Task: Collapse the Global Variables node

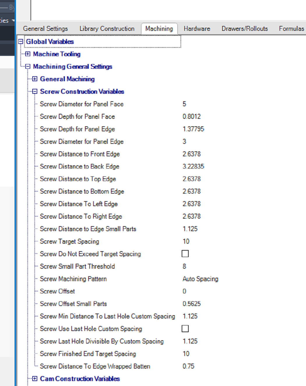Action: click(x=21, y=42)
